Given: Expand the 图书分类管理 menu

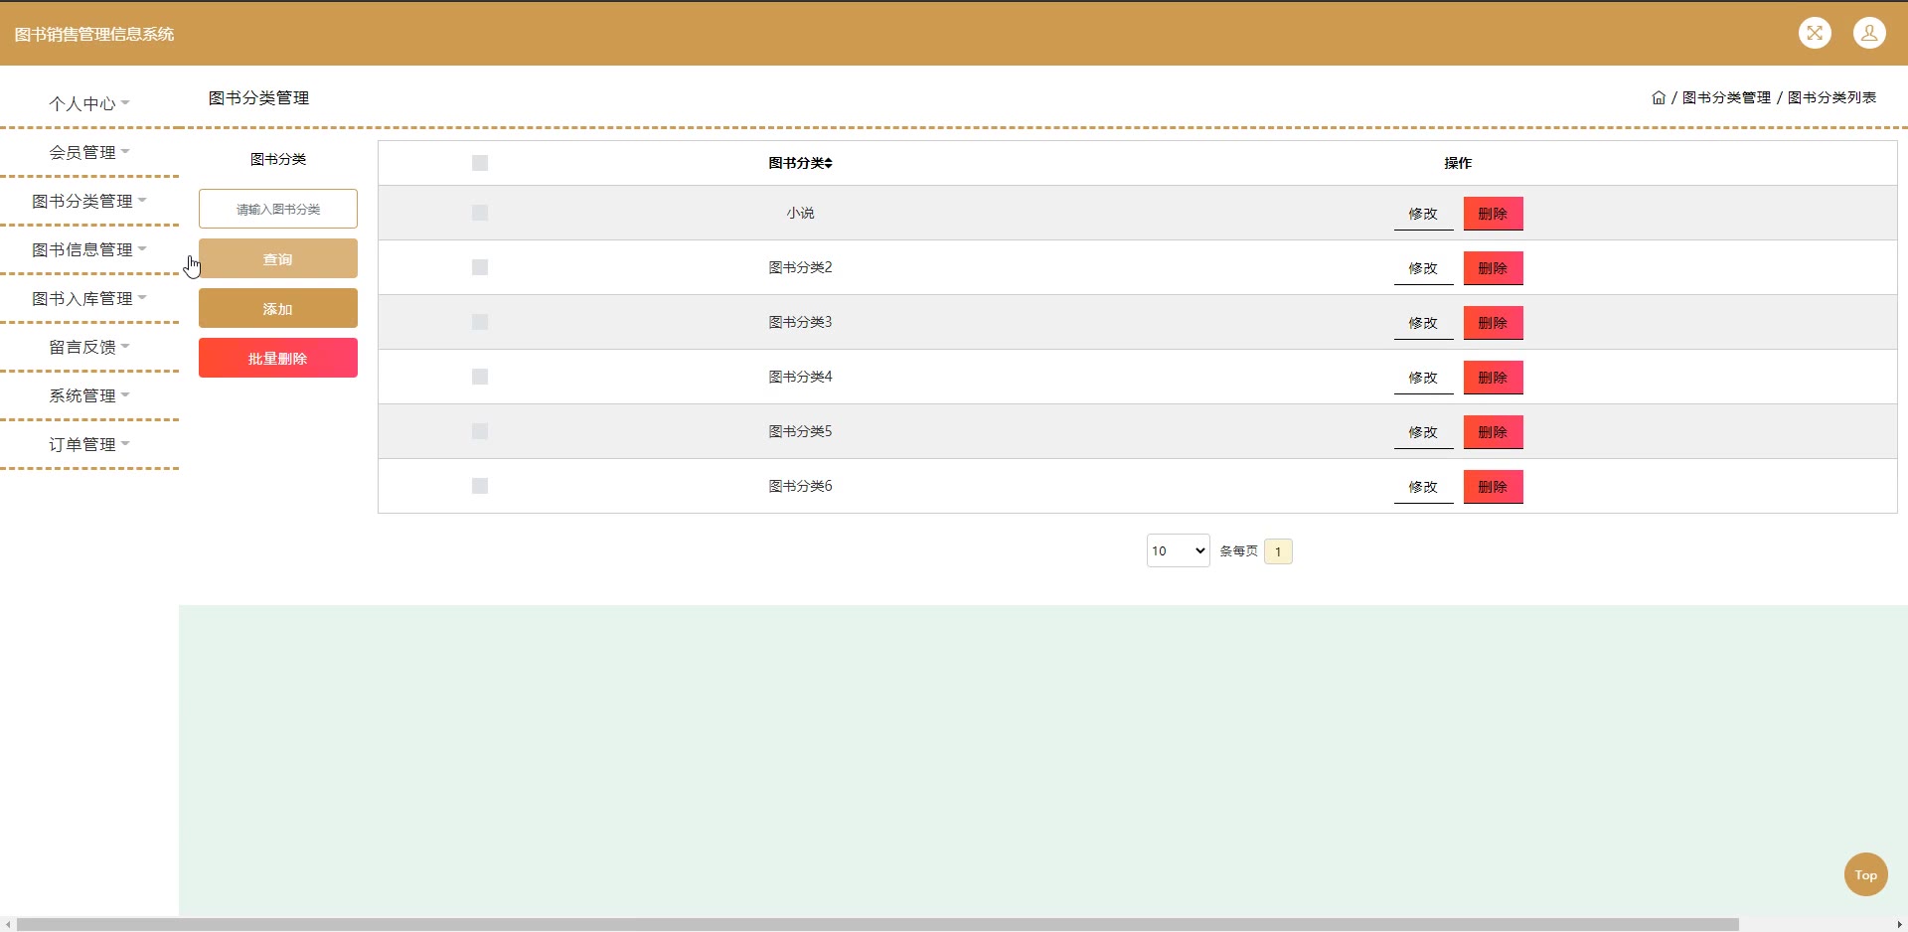Looking at the screenshot, I should tap(89, 201).
